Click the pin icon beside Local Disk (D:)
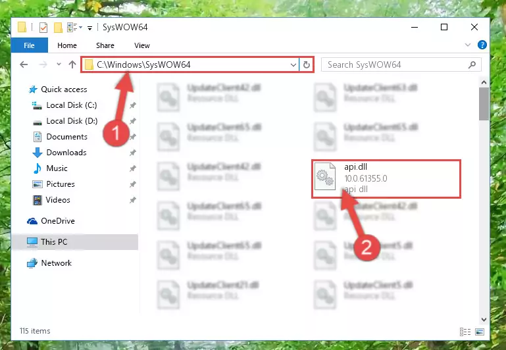The height and width of the screenshot is (350, 506). [x=133, y=121]
